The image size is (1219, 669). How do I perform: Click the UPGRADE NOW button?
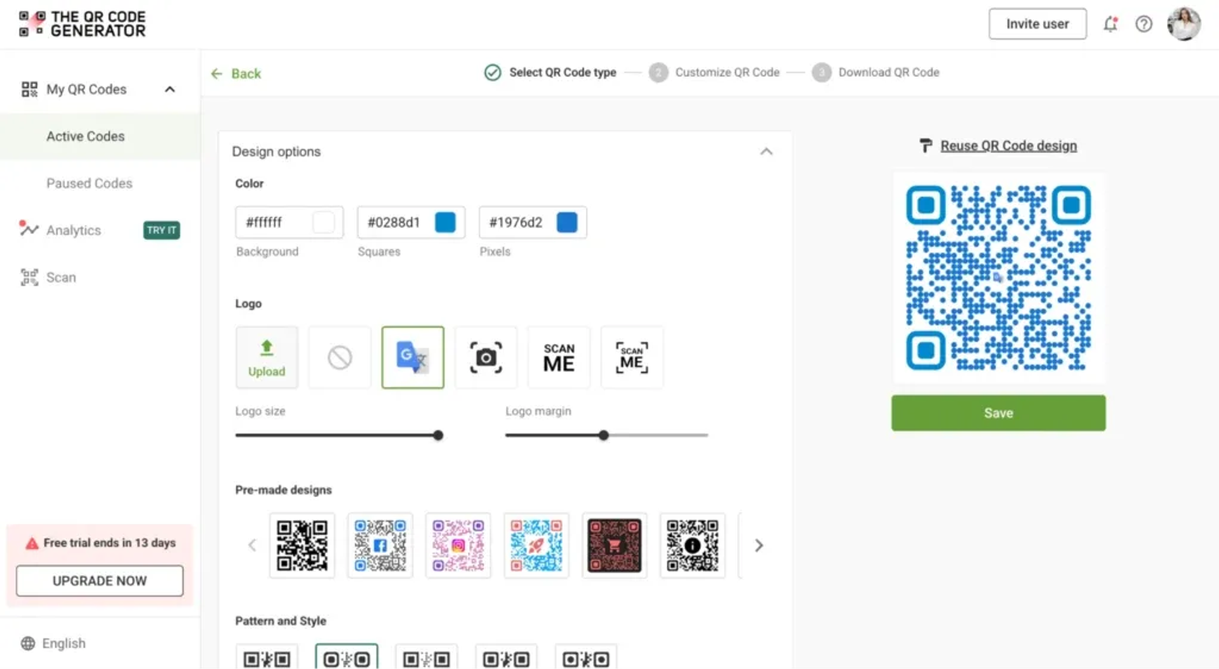[x=100, y=581]
